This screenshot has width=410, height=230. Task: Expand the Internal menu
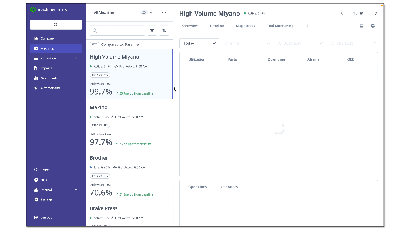pos(56,190)
